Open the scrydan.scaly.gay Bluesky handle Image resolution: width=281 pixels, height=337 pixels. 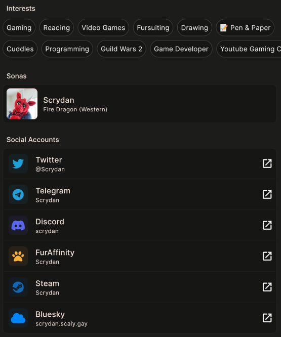[61, 324]
